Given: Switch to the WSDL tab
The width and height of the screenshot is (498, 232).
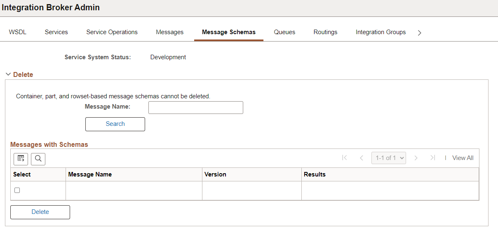Looking at the screenshot, I should [17, 32].
